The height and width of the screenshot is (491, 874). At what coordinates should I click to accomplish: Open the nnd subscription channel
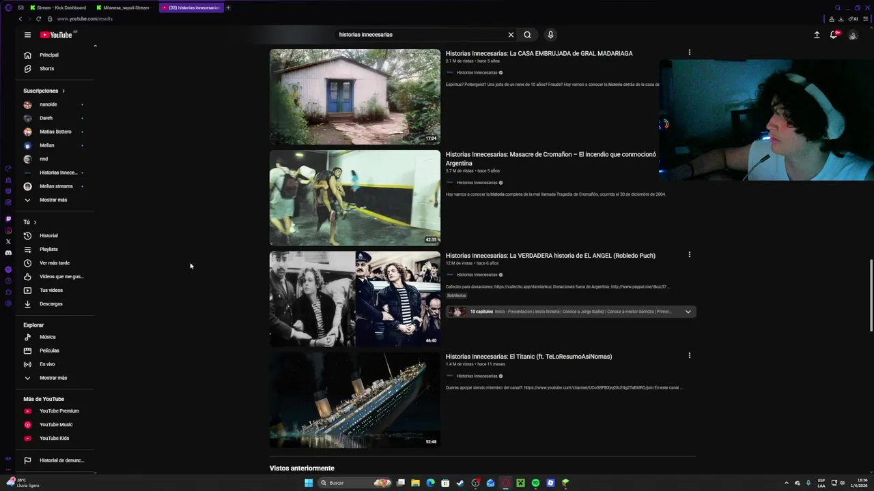tap(55, 159)
